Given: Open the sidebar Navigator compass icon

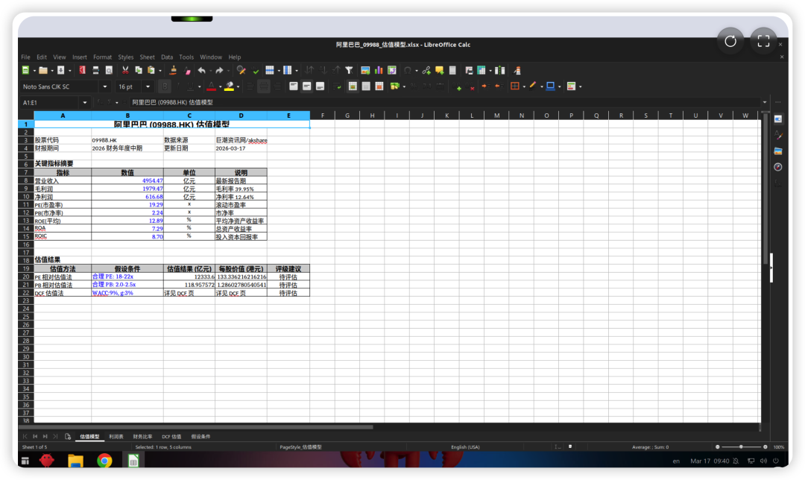Looking at the screenshot, I should (x=778, y=167).
